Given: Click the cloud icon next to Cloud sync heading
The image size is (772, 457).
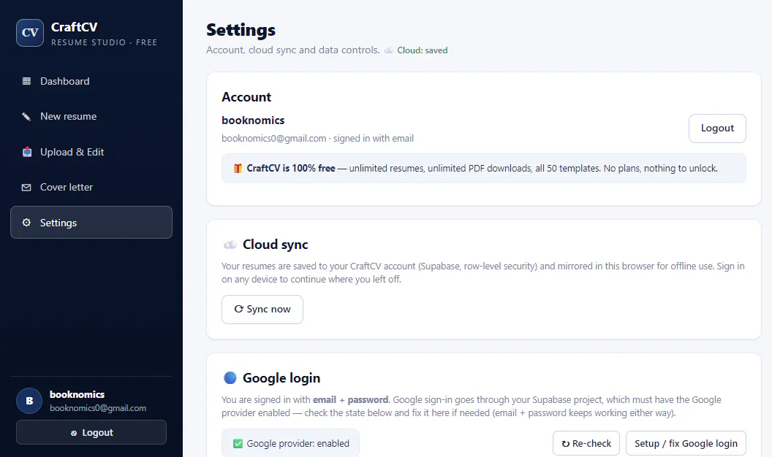Looking at the screenshot, I should click(x=230, y=245).
